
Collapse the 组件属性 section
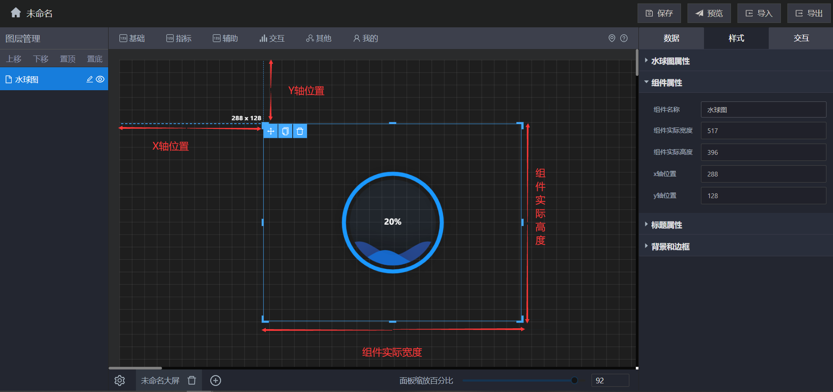tap(666, 83)
